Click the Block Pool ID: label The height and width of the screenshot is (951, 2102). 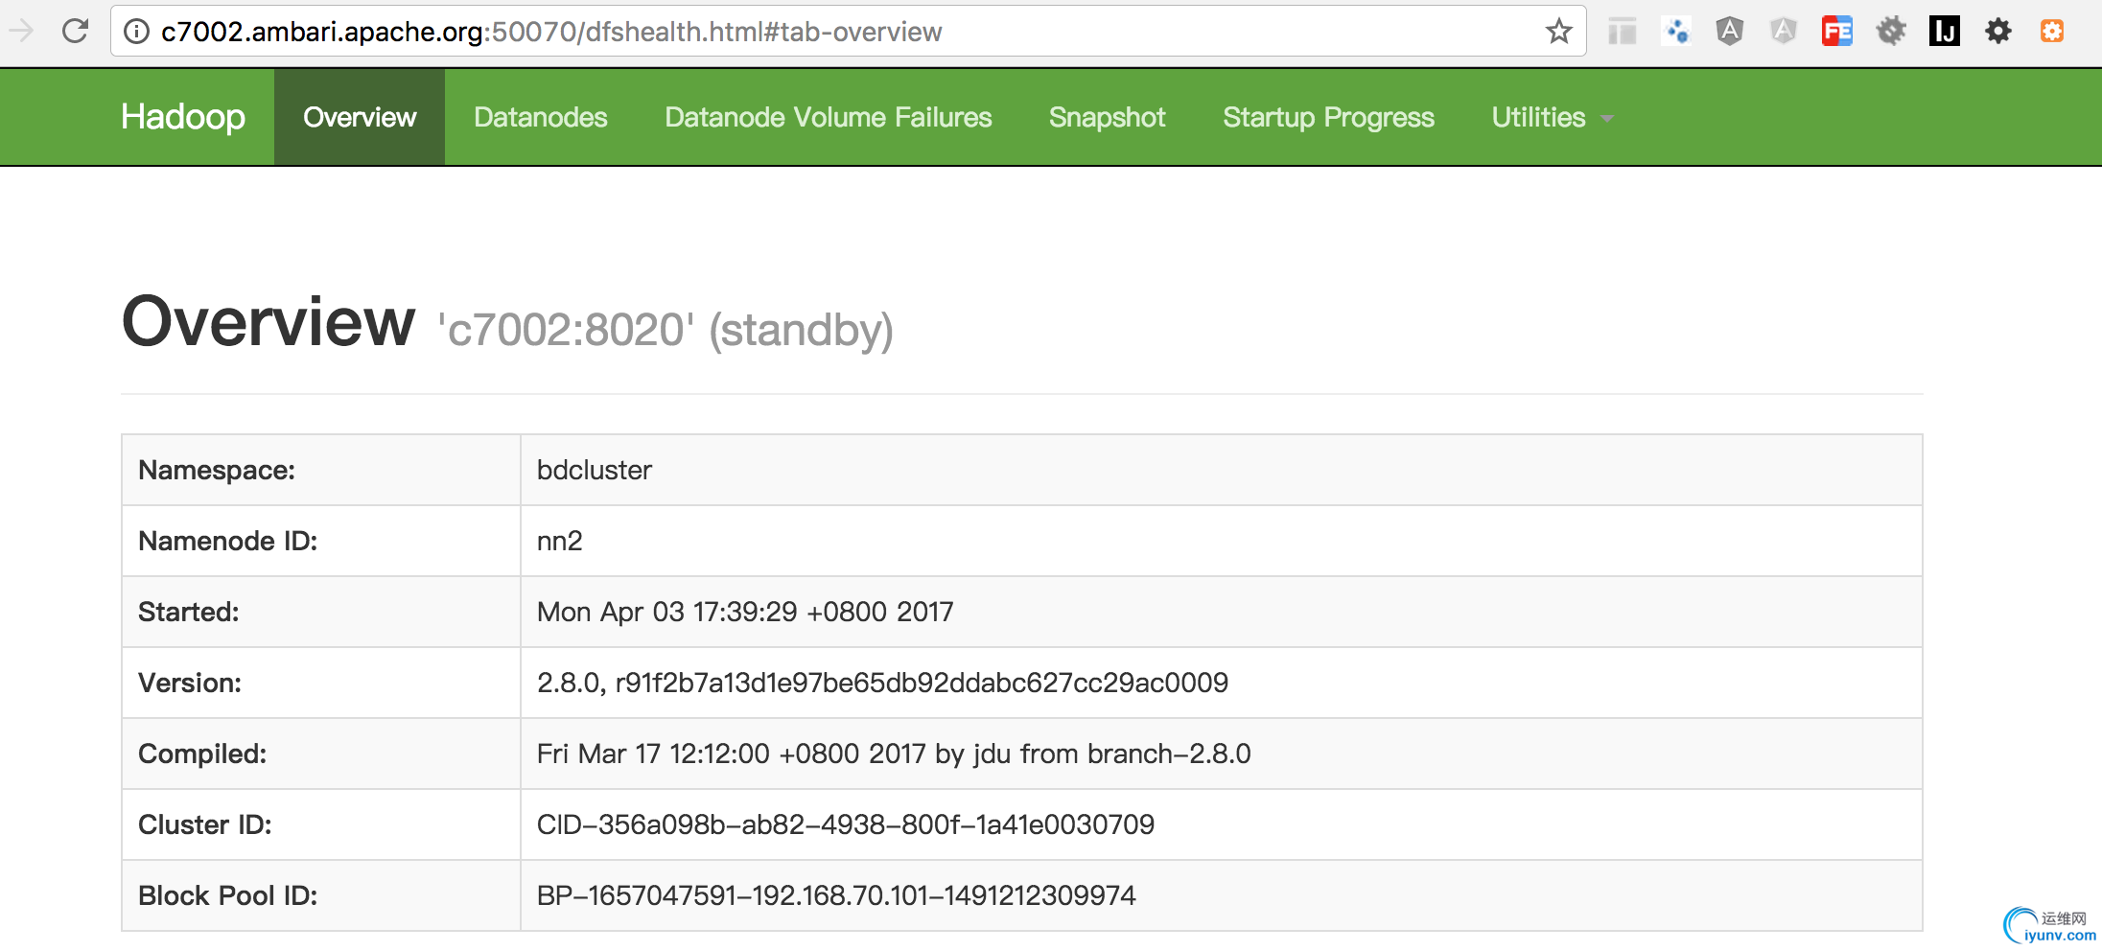pyautogui.click(x=228, y=895)
